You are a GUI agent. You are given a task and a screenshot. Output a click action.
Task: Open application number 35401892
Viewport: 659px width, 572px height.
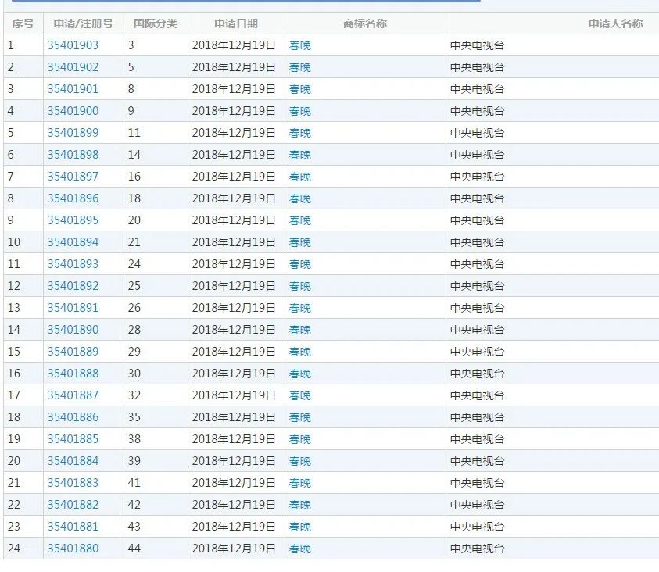point(73,285)
